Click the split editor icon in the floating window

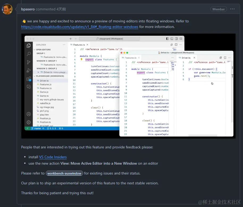tap(225, 58)
